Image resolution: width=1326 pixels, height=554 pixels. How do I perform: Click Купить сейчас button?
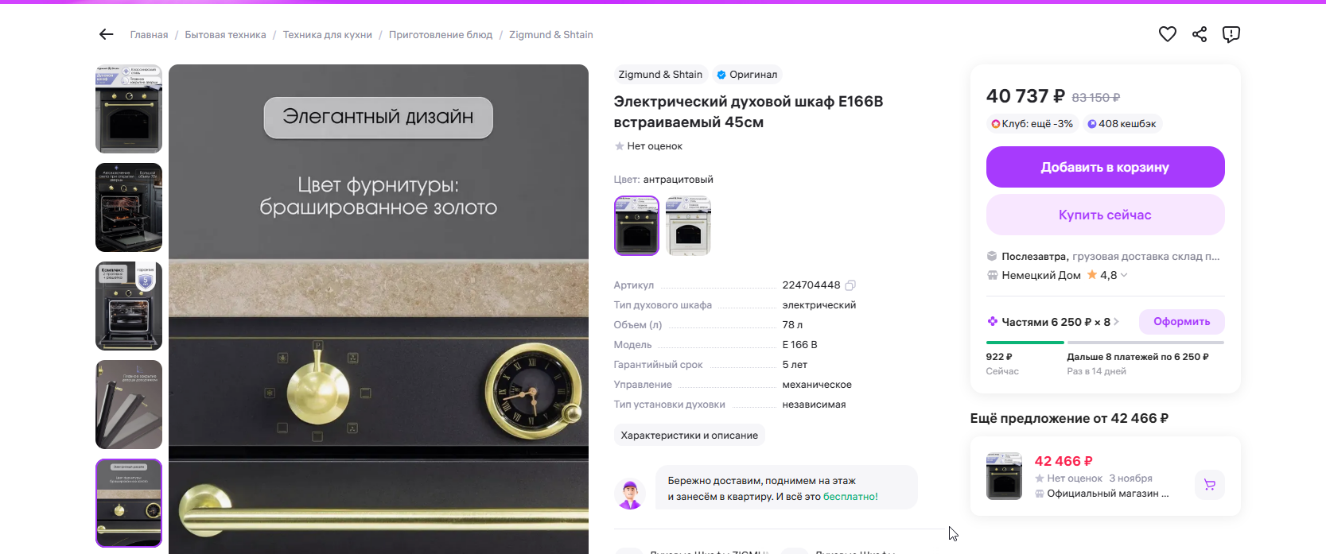(1105, 215)
